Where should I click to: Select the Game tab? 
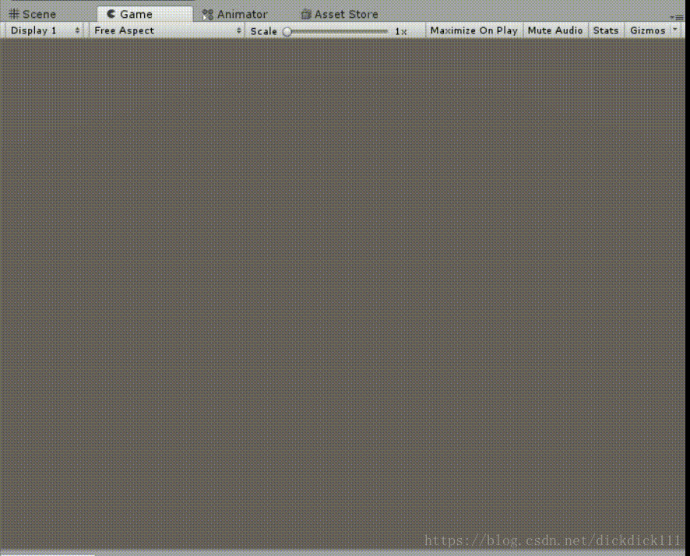144,14
